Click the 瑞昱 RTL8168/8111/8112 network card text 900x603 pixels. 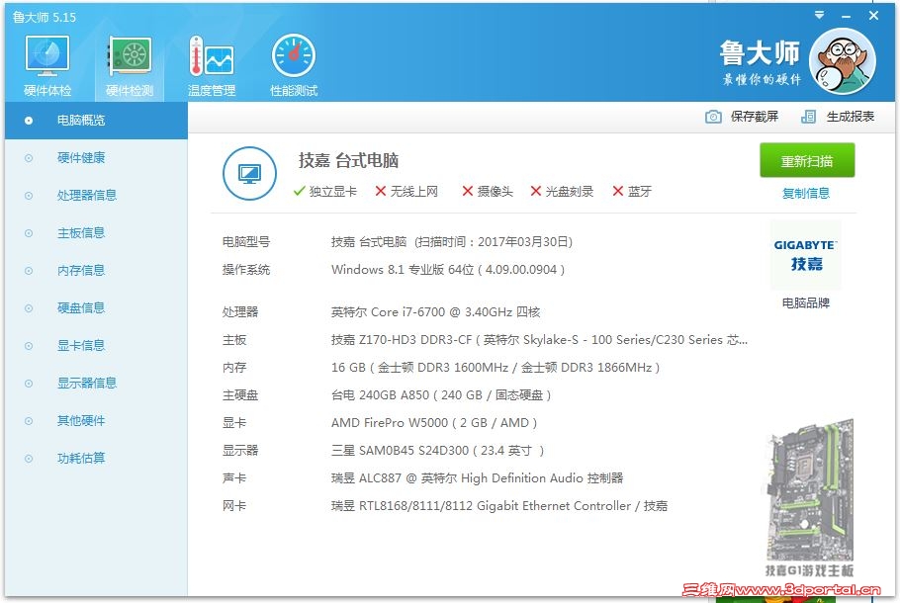499,506
